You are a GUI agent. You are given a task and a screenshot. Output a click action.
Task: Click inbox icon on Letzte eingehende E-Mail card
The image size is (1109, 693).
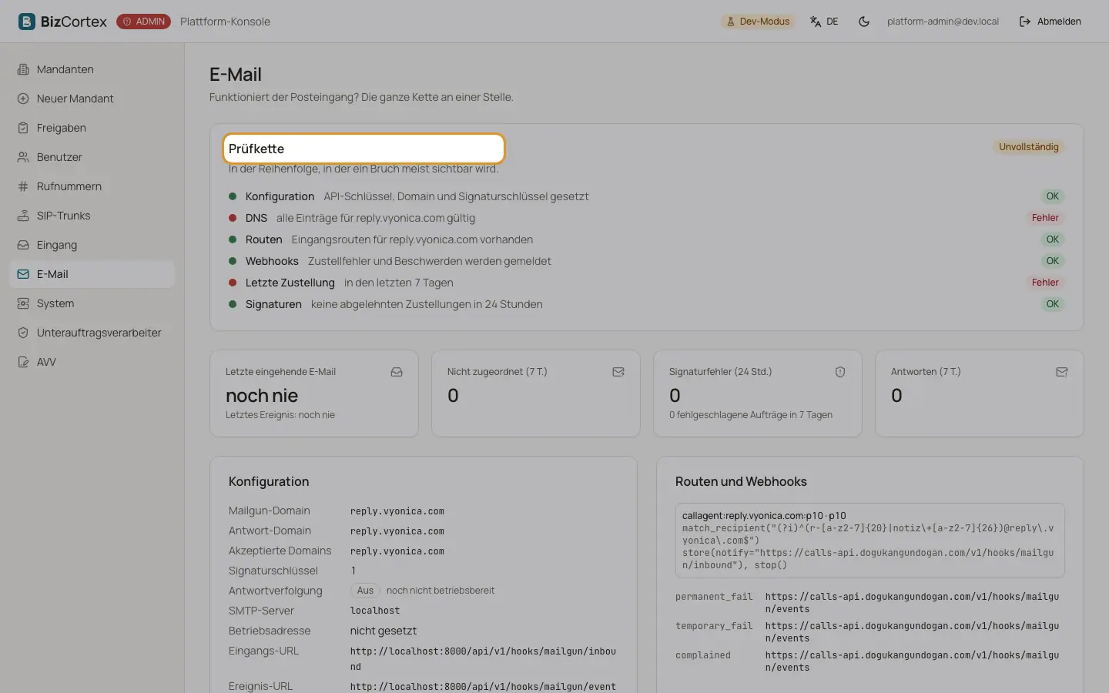(397, 372)
